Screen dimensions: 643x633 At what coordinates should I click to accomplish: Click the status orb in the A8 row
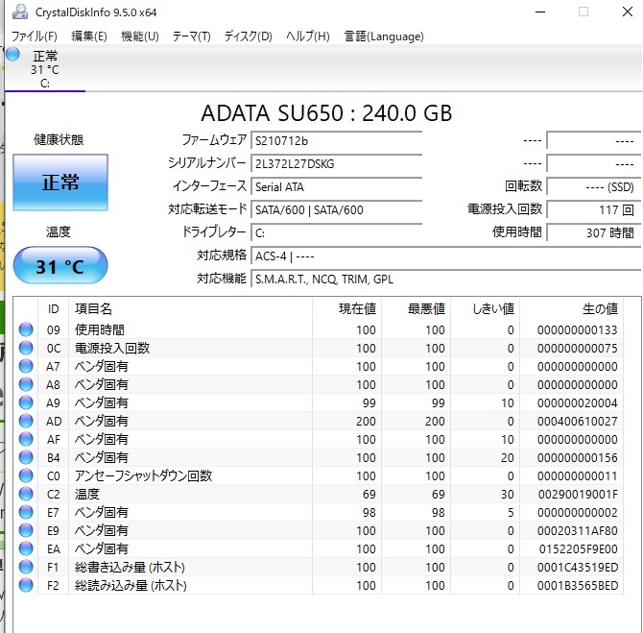[x=26, y=384]
